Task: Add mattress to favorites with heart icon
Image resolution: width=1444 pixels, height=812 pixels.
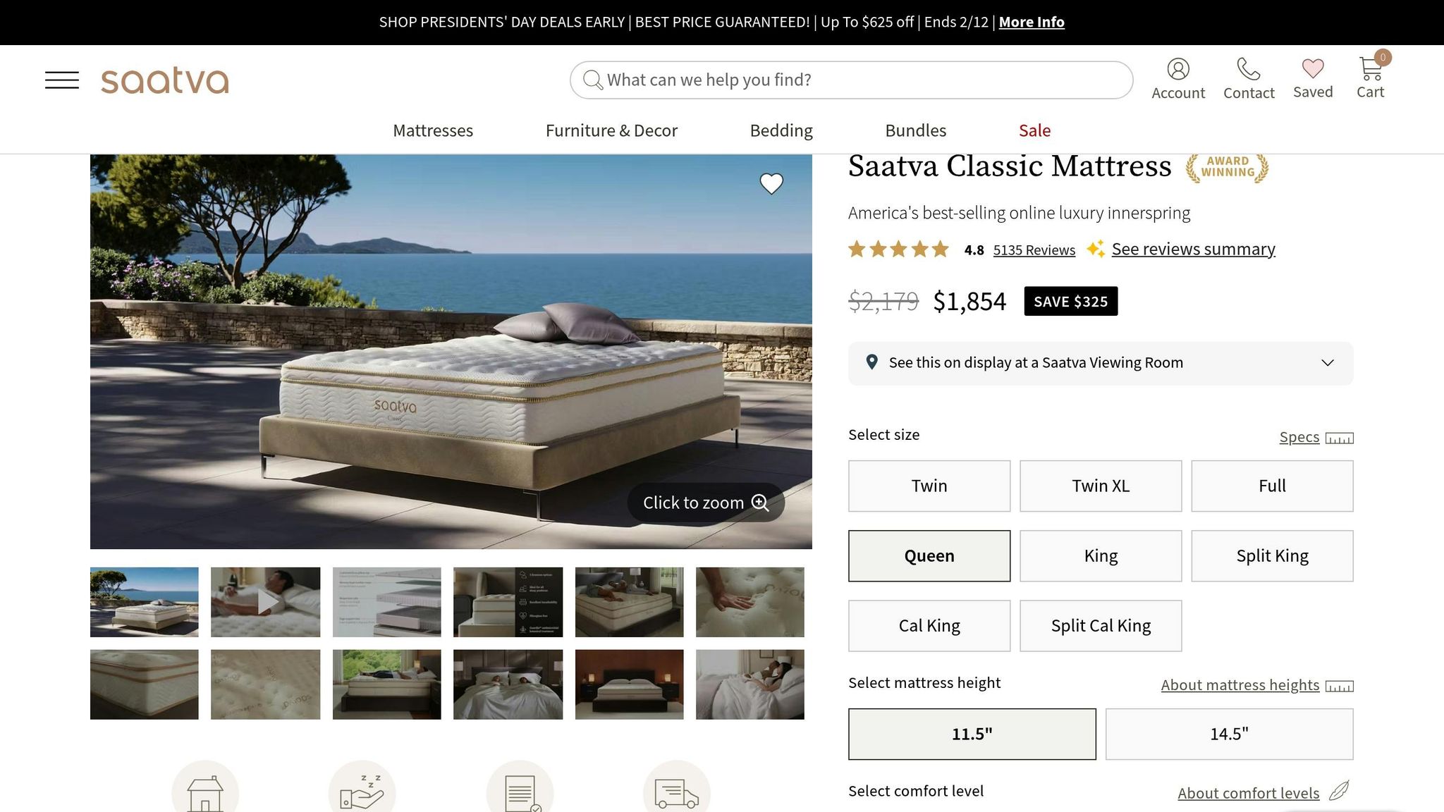Action: [771, 183]
